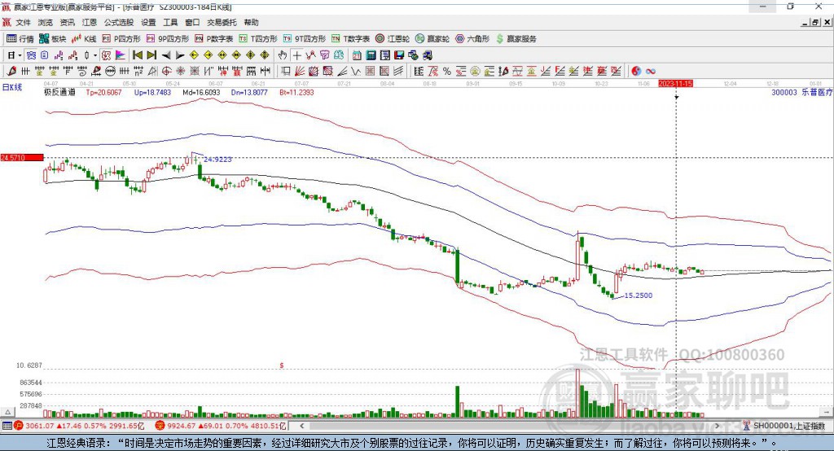
Task: Click the highlighted date 2023-11-15 marker
Action: tap(675, 84)
